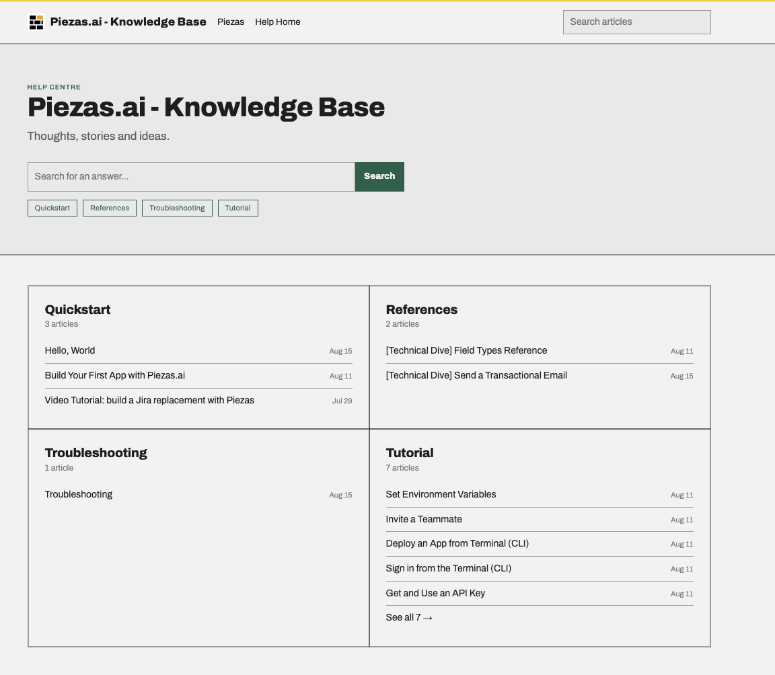Open the Tutorial category heading
This screenshot has width=775, height=675.
(x=410, y=452)
